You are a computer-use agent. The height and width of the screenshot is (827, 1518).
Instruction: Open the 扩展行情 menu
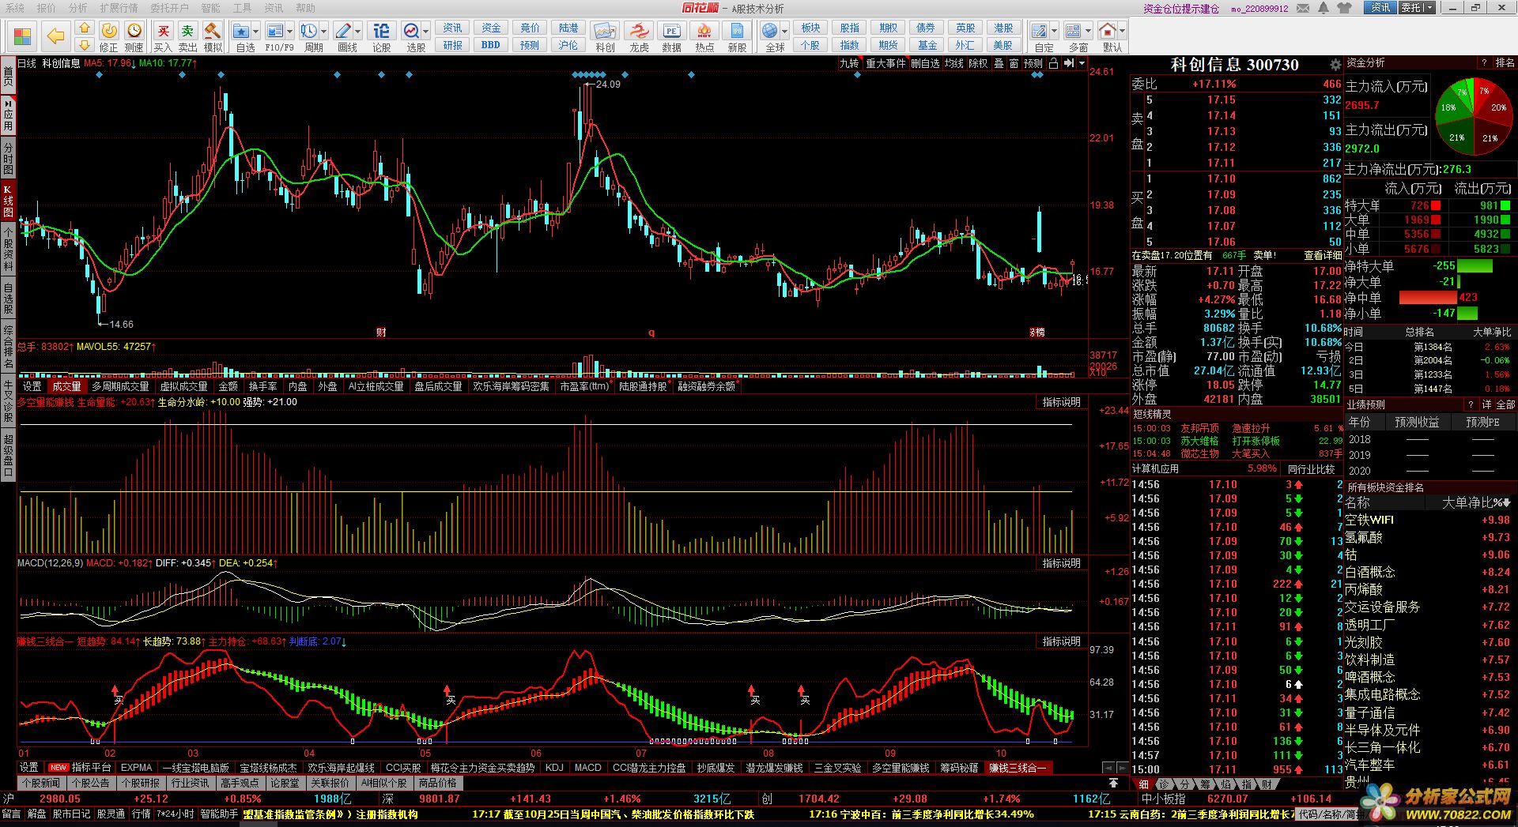pyautogui.click(x=119, y=8)
